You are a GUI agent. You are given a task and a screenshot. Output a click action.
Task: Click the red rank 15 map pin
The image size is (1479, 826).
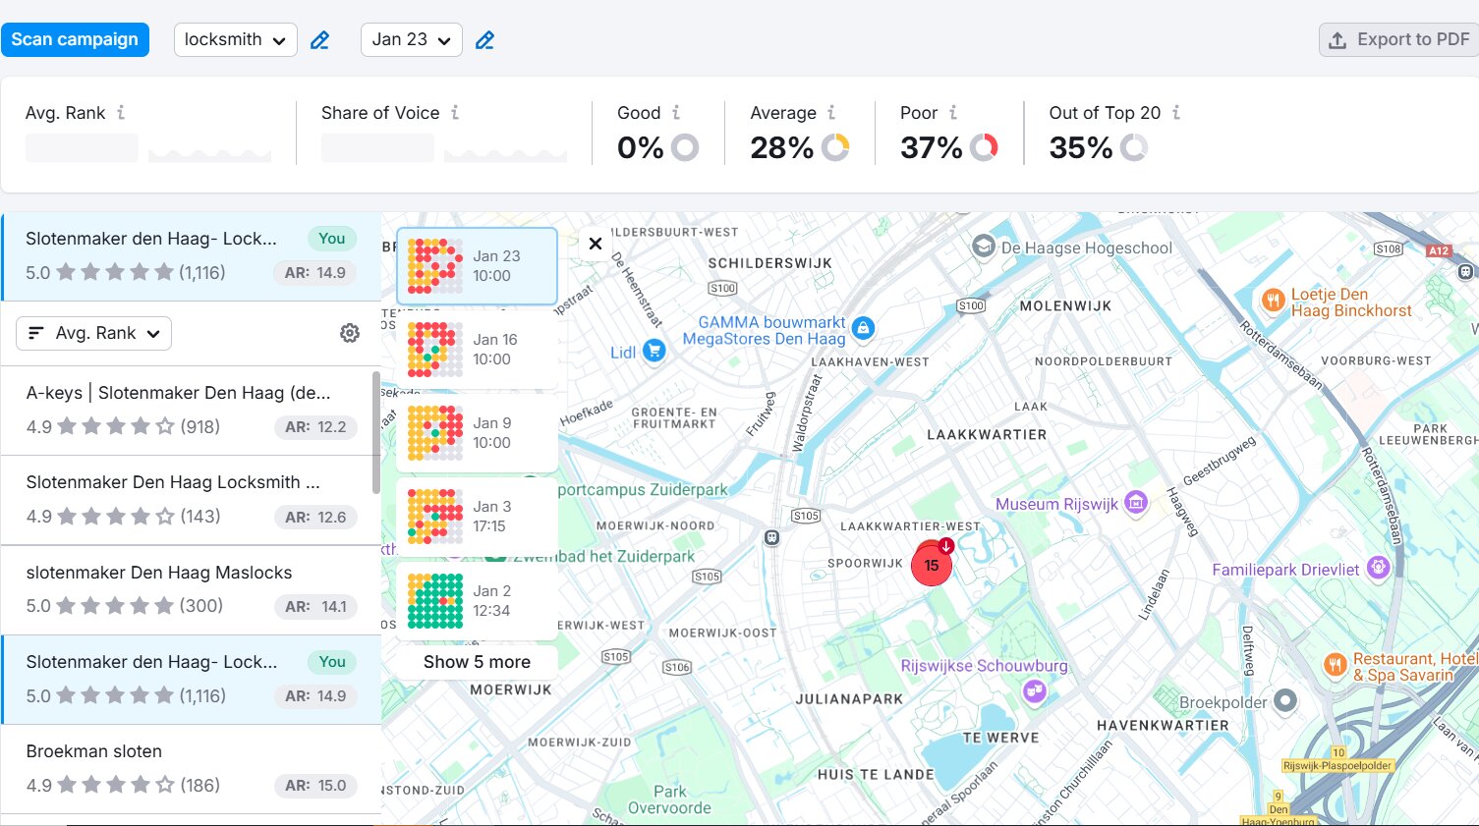(x=932, y=565)
